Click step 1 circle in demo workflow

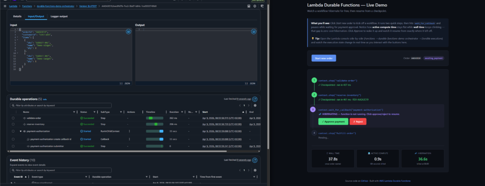tap(314, 80)
